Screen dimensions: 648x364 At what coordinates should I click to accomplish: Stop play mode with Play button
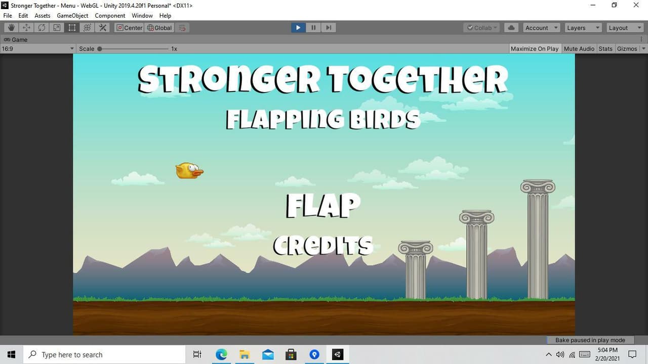(x=298, y=28)
